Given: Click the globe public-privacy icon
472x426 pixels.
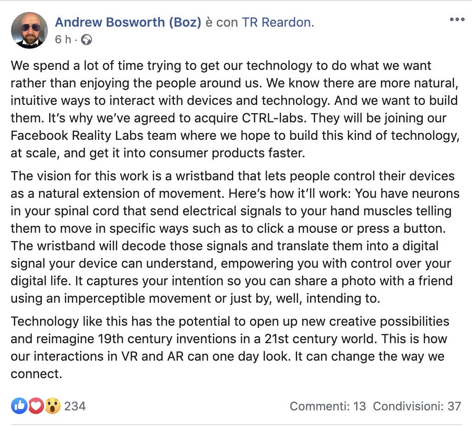Looking at the screenshot, I should pyautogui.click(x=86, y=40).
